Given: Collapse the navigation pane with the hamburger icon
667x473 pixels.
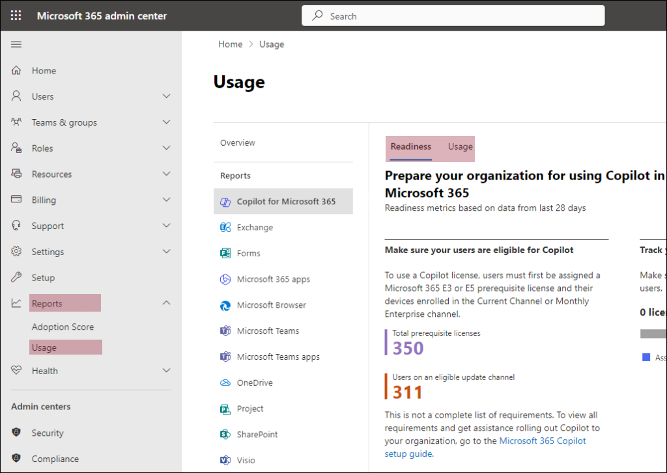Looking at the screenshot, I should 16,44.
